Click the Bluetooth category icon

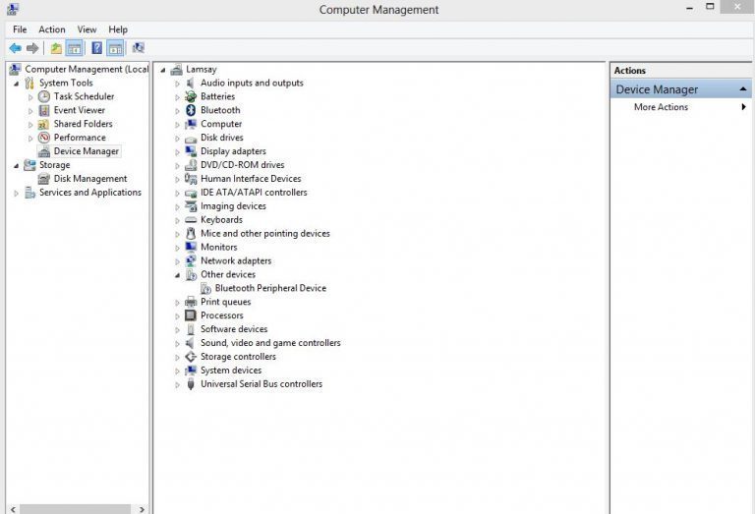[191, 110]
